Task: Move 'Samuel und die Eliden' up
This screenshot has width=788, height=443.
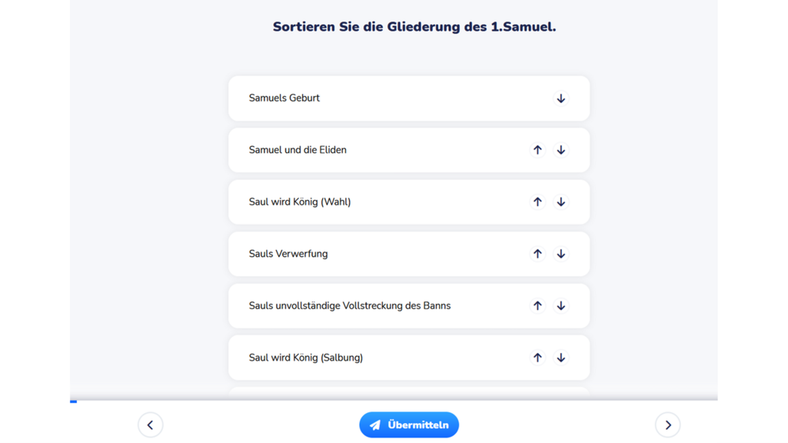Action: [538, 150]
